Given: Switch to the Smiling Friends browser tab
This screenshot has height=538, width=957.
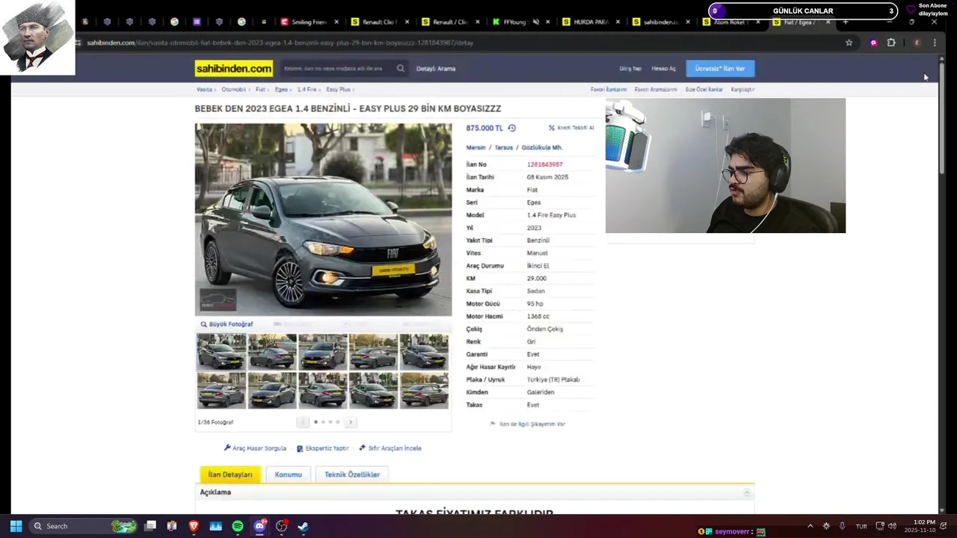Looking at the screenshot, I should click(x=309, y=22).
